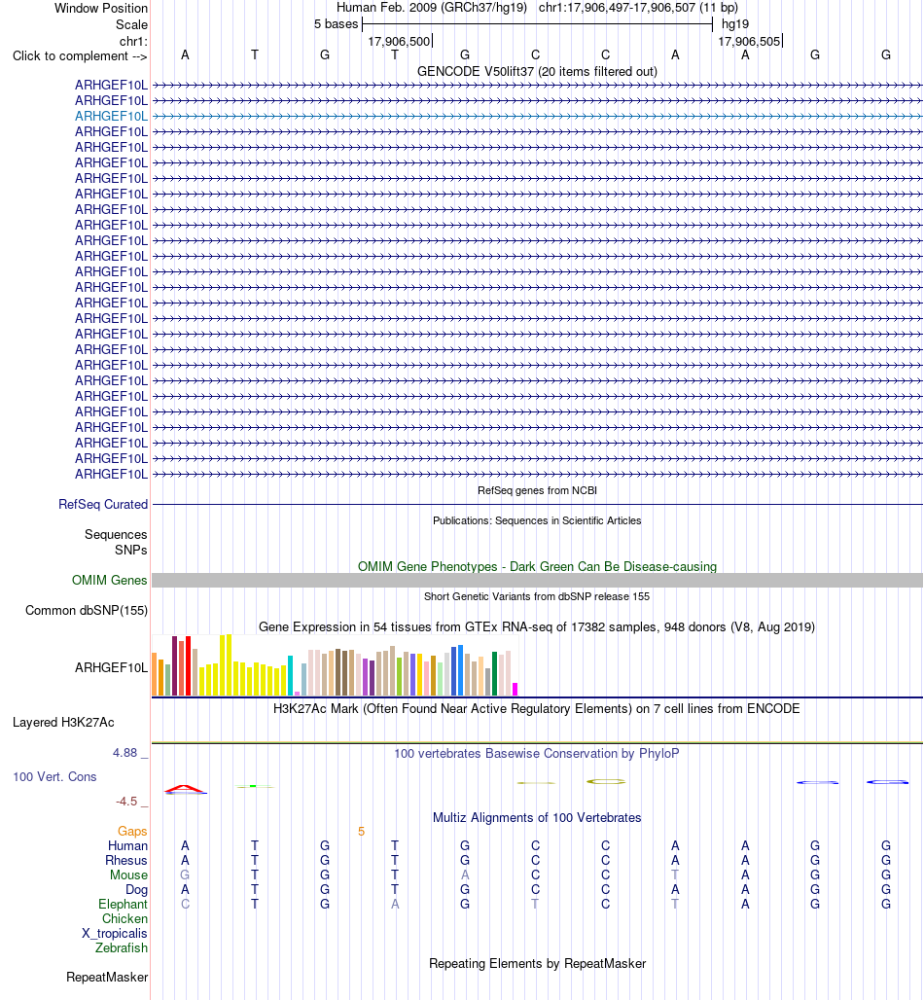Click the dark green bar in GTEx chart

point(495,673)
